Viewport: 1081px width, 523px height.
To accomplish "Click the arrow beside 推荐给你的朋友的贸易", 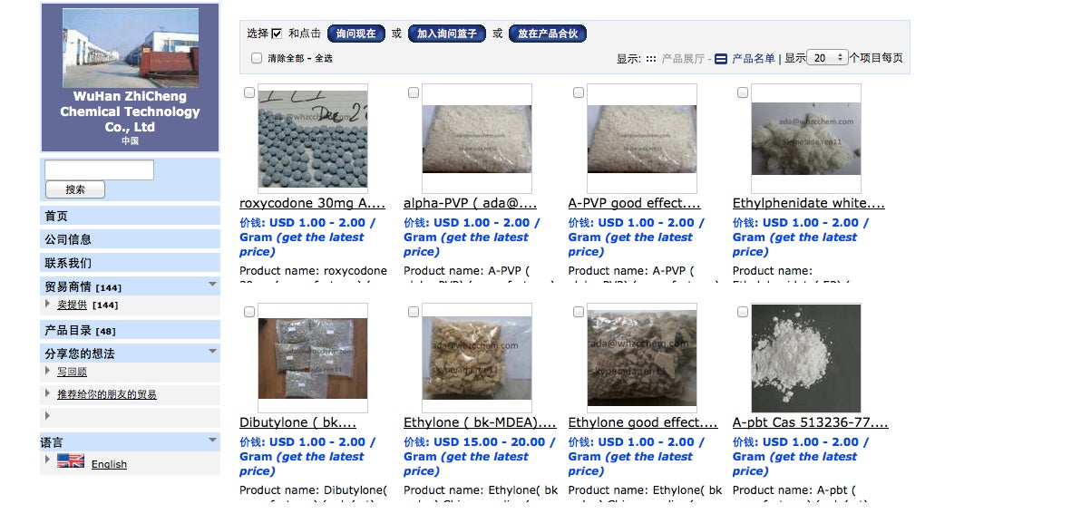I will 47,393.
